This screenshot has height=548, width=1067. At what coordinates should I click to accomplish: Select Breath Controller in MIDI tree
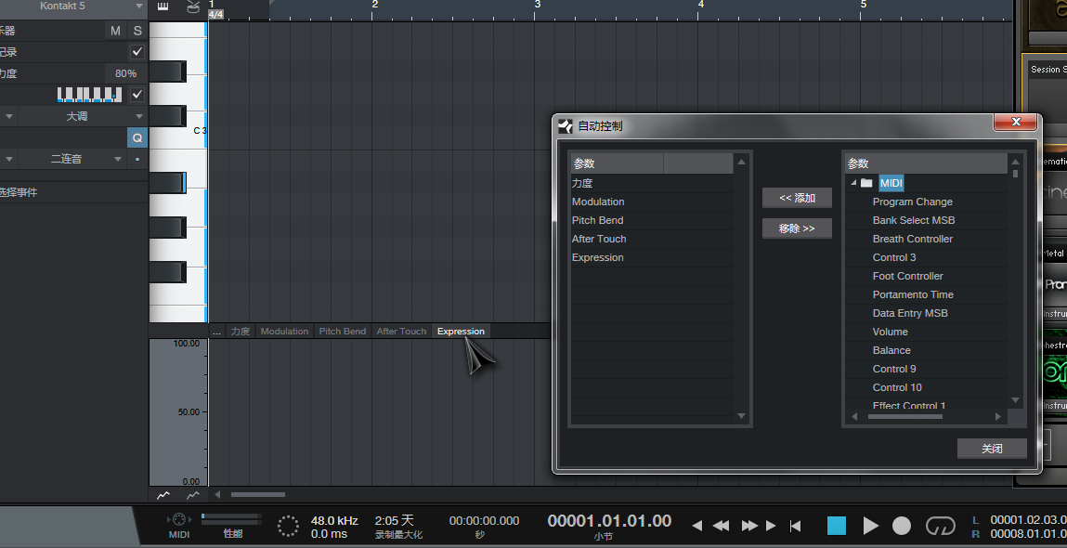click(913, 239)
